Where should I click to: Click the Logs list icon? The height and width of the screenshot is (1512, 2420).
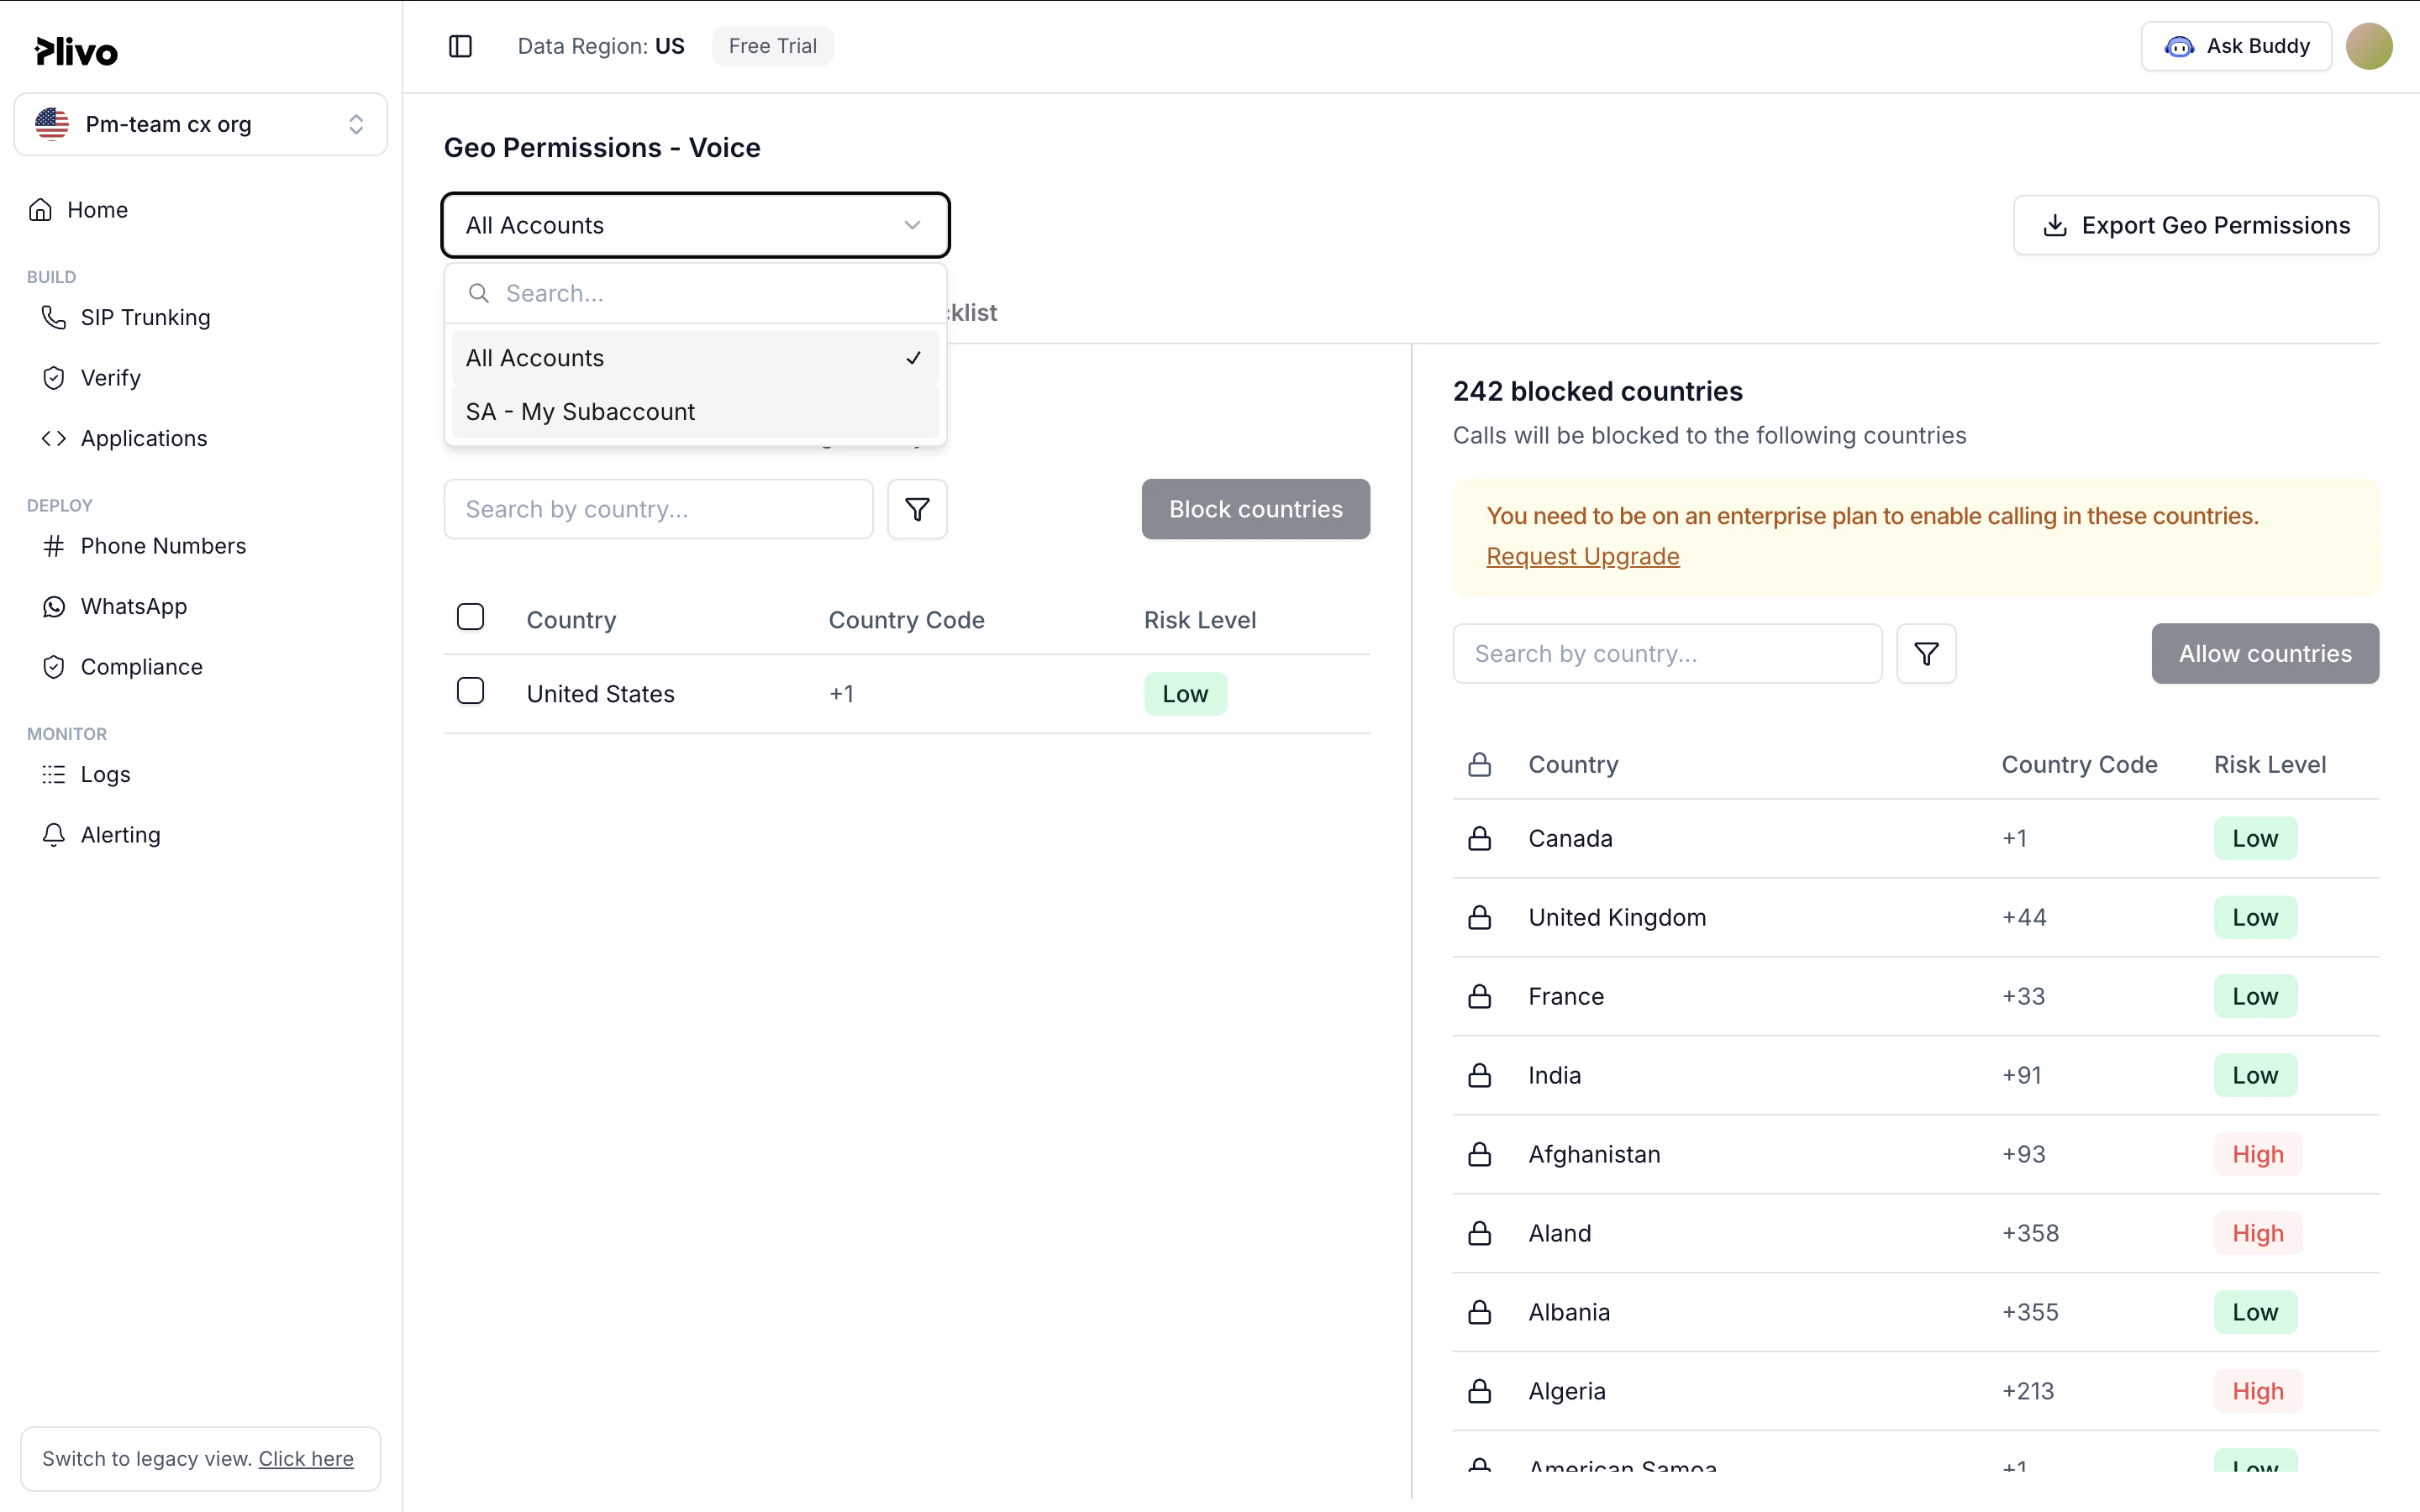click(54, 775)
